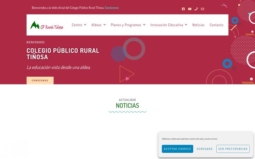Viewport: 255px width, 159px height.
Task: Open the Innovación Educativa menu
Action: (167, 25)
